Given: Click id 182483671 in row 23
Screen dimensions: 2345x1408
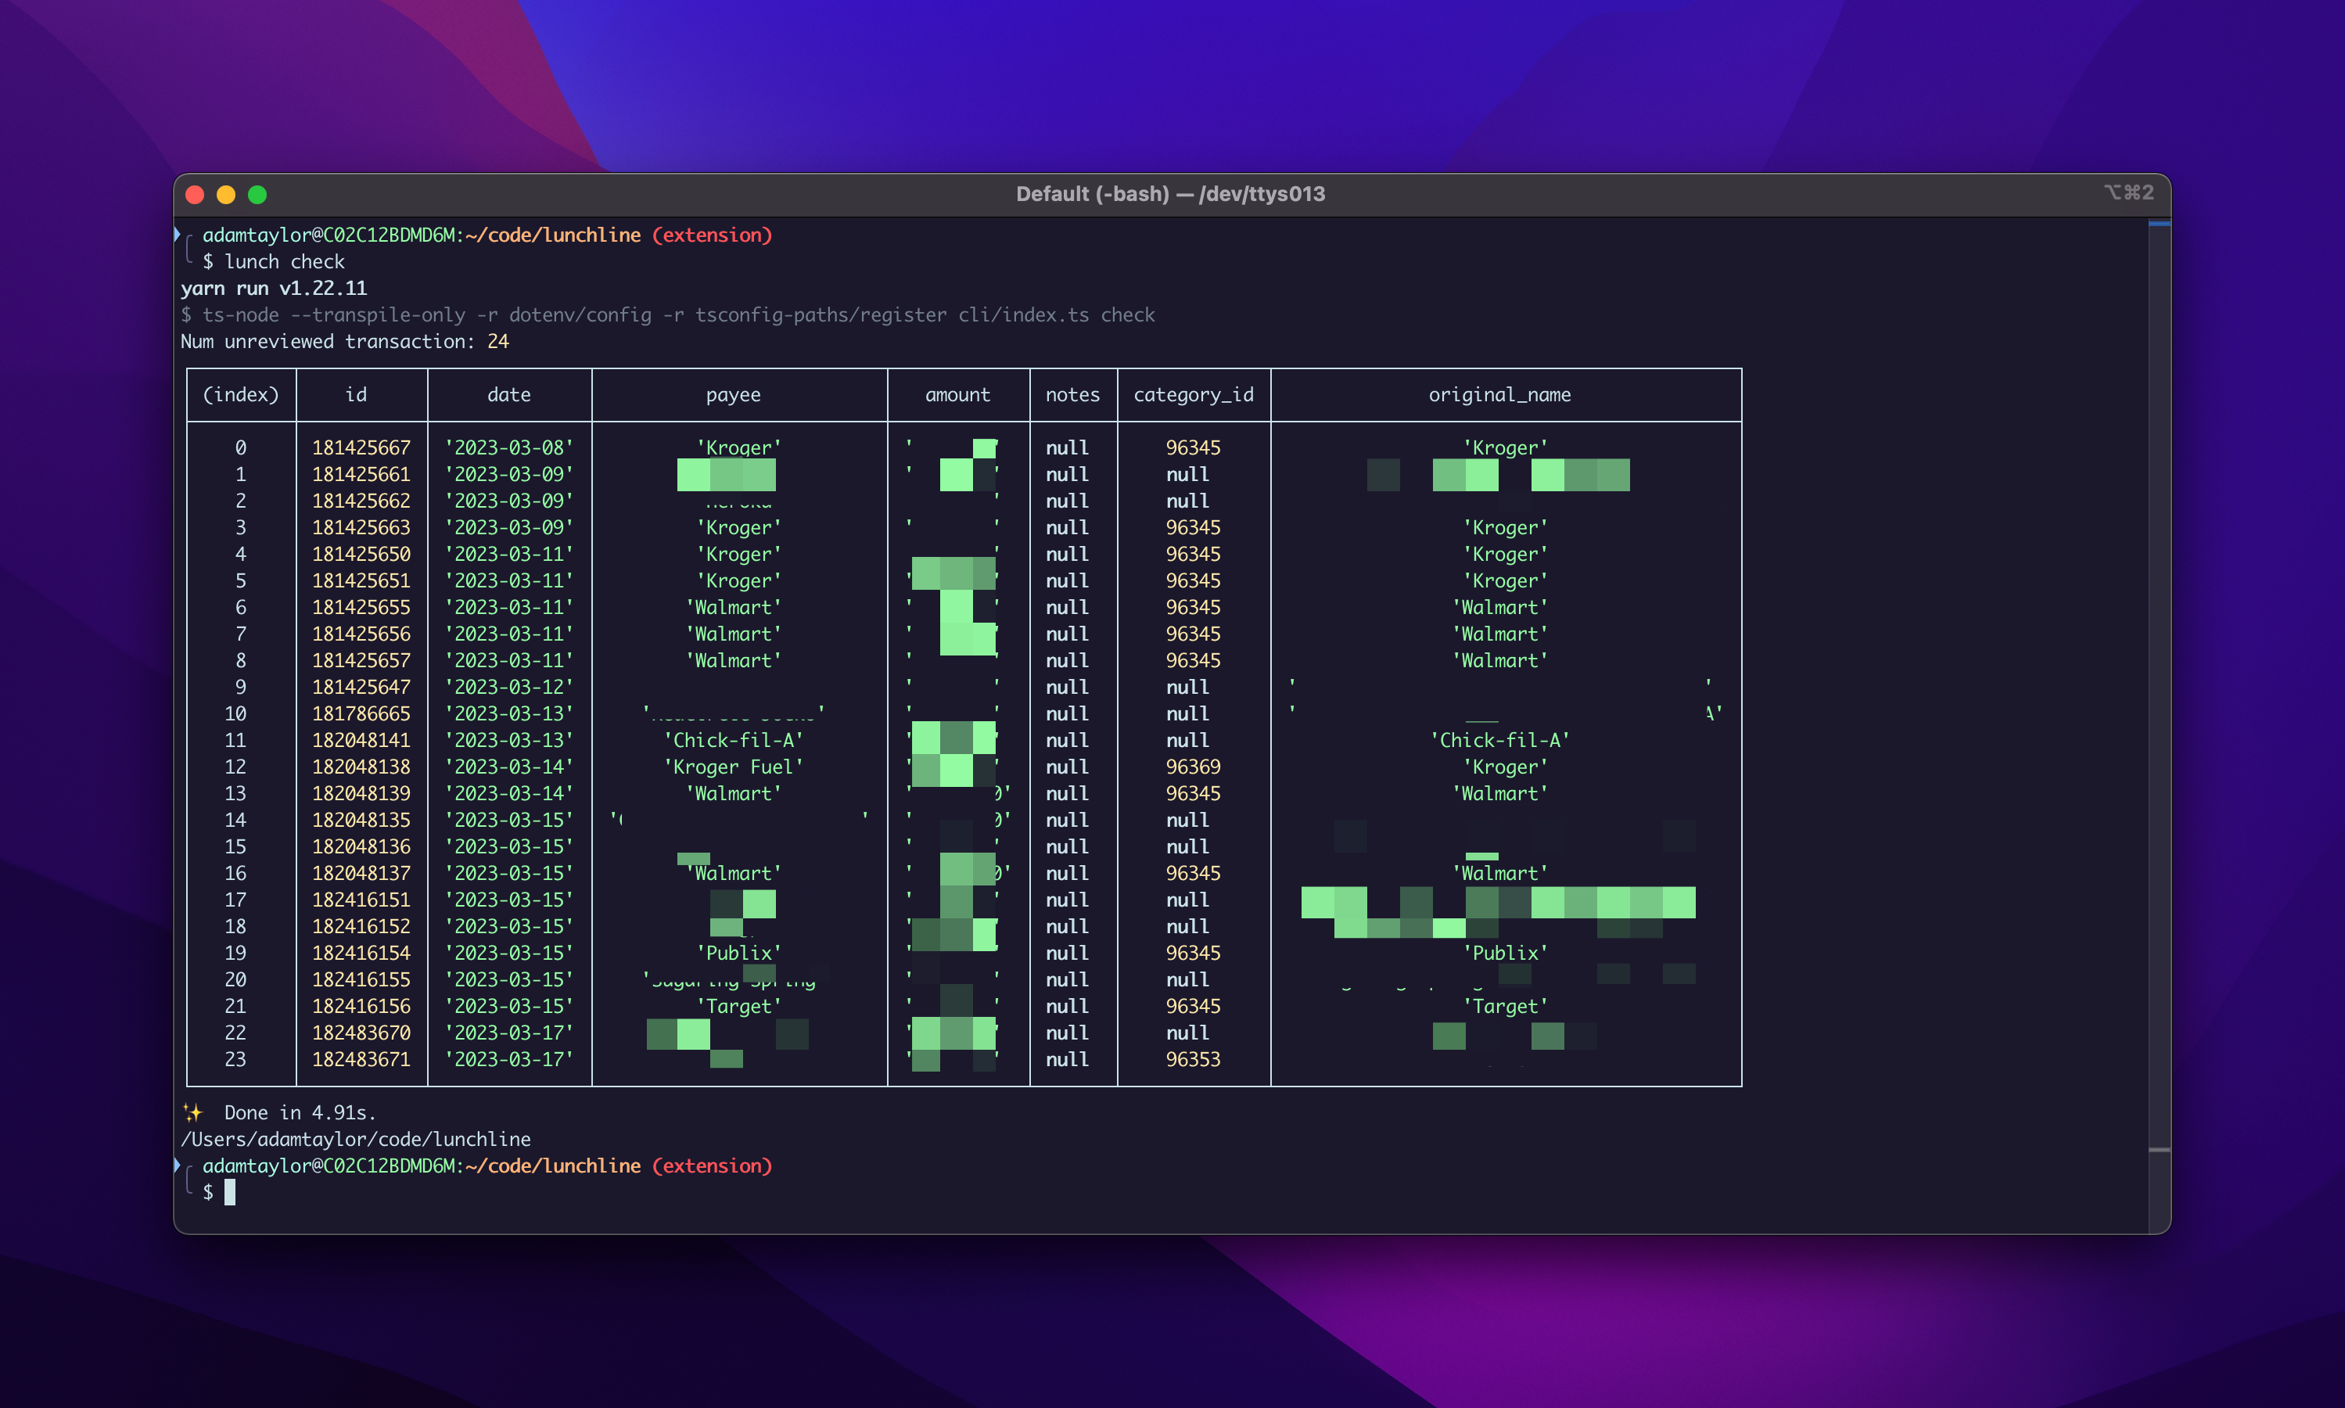Looking at the screenshot, I should coord(361,1059).
